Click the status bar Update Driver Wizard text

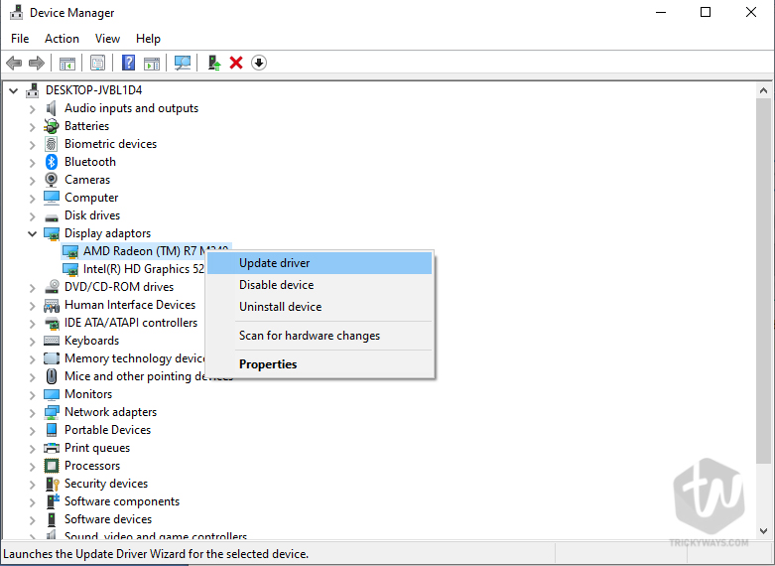click(x=156, y=554)
